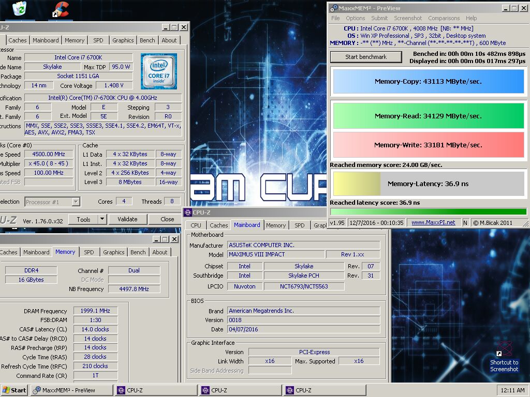Screen dimensions: 530x397
Task: Click the Core Voltage 1.408 V value
Action: 113,85
